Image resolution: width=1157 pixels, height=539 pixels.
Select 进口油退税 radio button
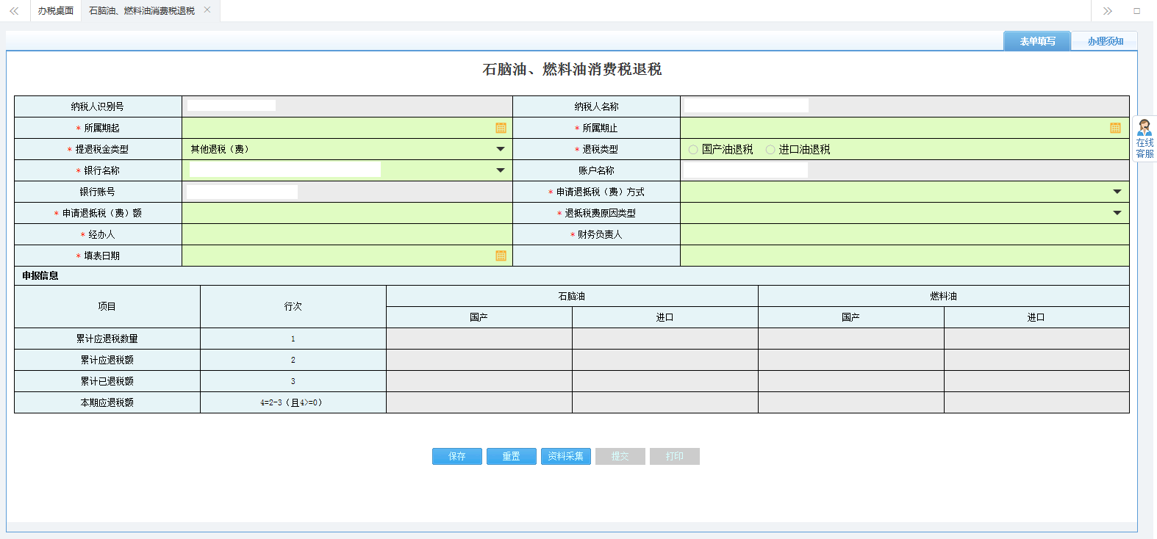point(770,149)
